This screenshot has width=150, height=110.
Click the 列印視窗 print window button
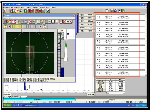[x=57, y=102]
